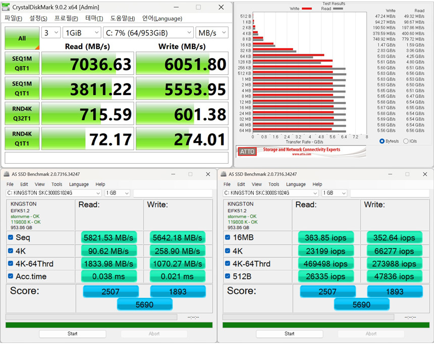Click the CrystalDiskMark title bar app icon
434x345 pixels.
pos(7,7)
